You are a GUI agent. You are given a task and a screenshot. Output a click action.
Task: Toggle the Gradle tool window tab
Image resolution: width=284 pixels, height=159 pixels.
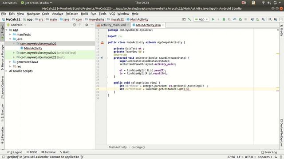(281, 30)
